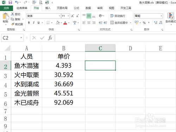
Task: Click the select-all corner triangle
Action: (x=7, y=48)
